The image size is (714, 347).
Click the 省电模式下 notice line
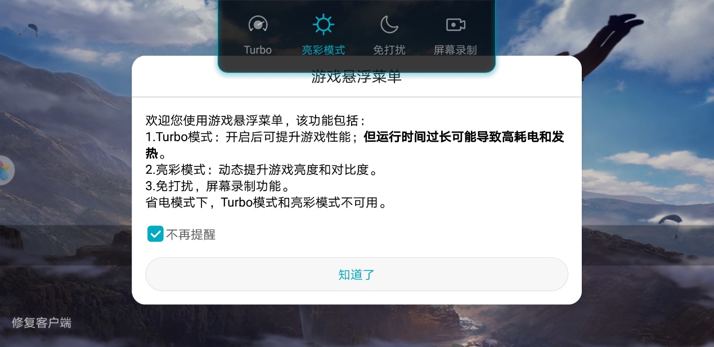(x=267, y=202)
